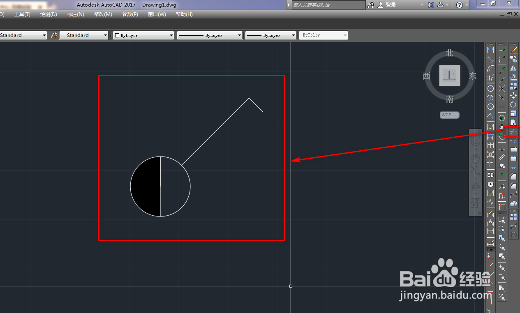520x313 pixels.
Task: Click 西 on the ViewCube compass
Action: 426,76
